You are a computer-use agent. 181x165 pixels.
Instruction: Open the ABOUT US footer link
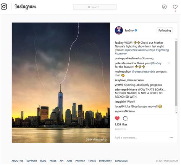pyautogui.click(x=18, y=161)
